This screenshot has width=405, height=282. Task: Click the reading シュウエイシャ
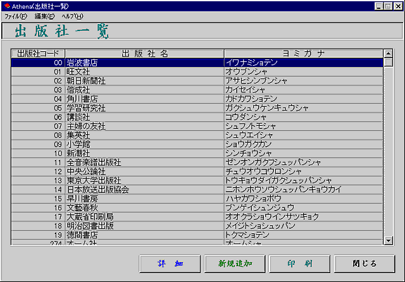249,135
